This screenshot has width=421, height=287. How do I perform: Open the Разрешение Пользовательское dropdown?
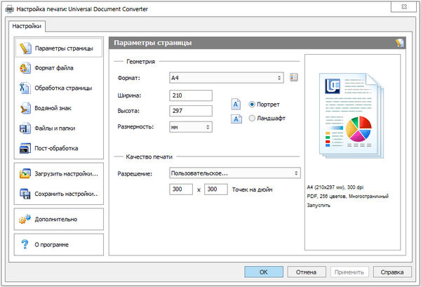pos(235,173)
